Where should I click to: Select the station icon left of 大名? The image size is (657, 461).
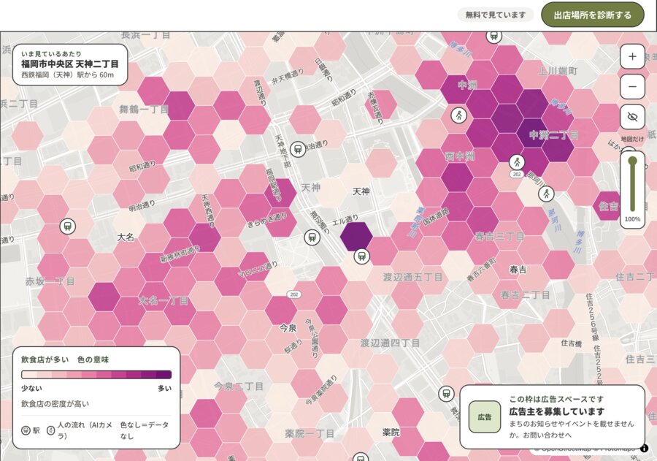click(67, 226)
